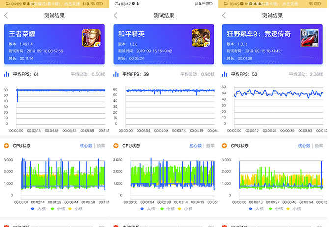The height and width of the screenshot is (231, 329).
Task: Open the 狂野飙车9 game icon
Action: pos(309,38)
